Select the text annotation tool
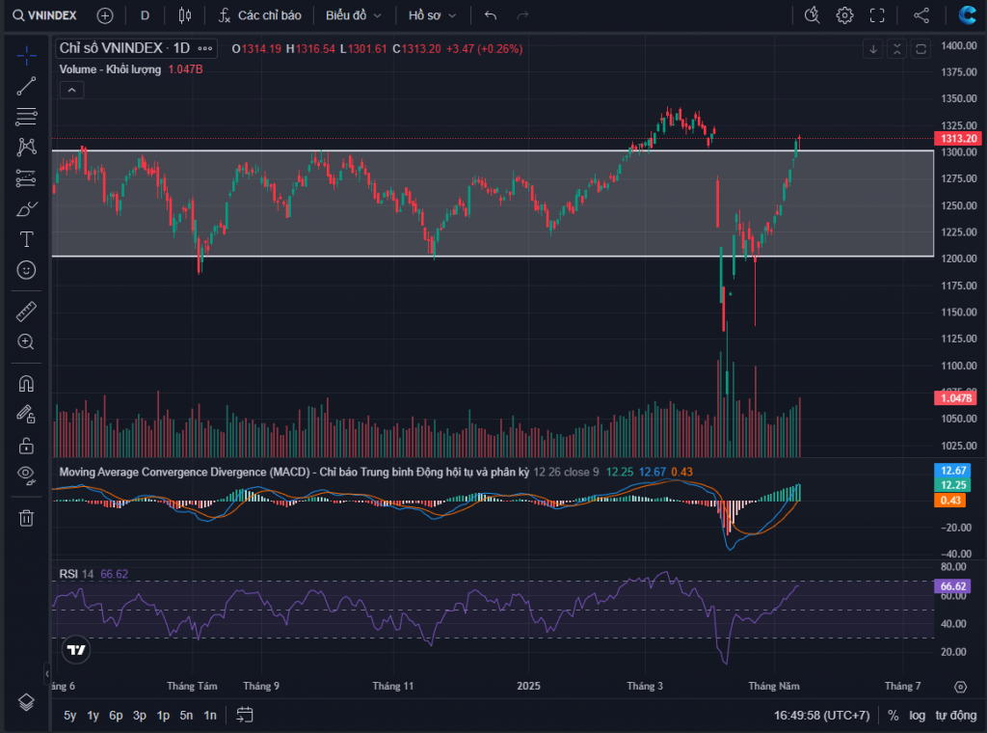Screen dimensions: 987x733 pos(26,239)
